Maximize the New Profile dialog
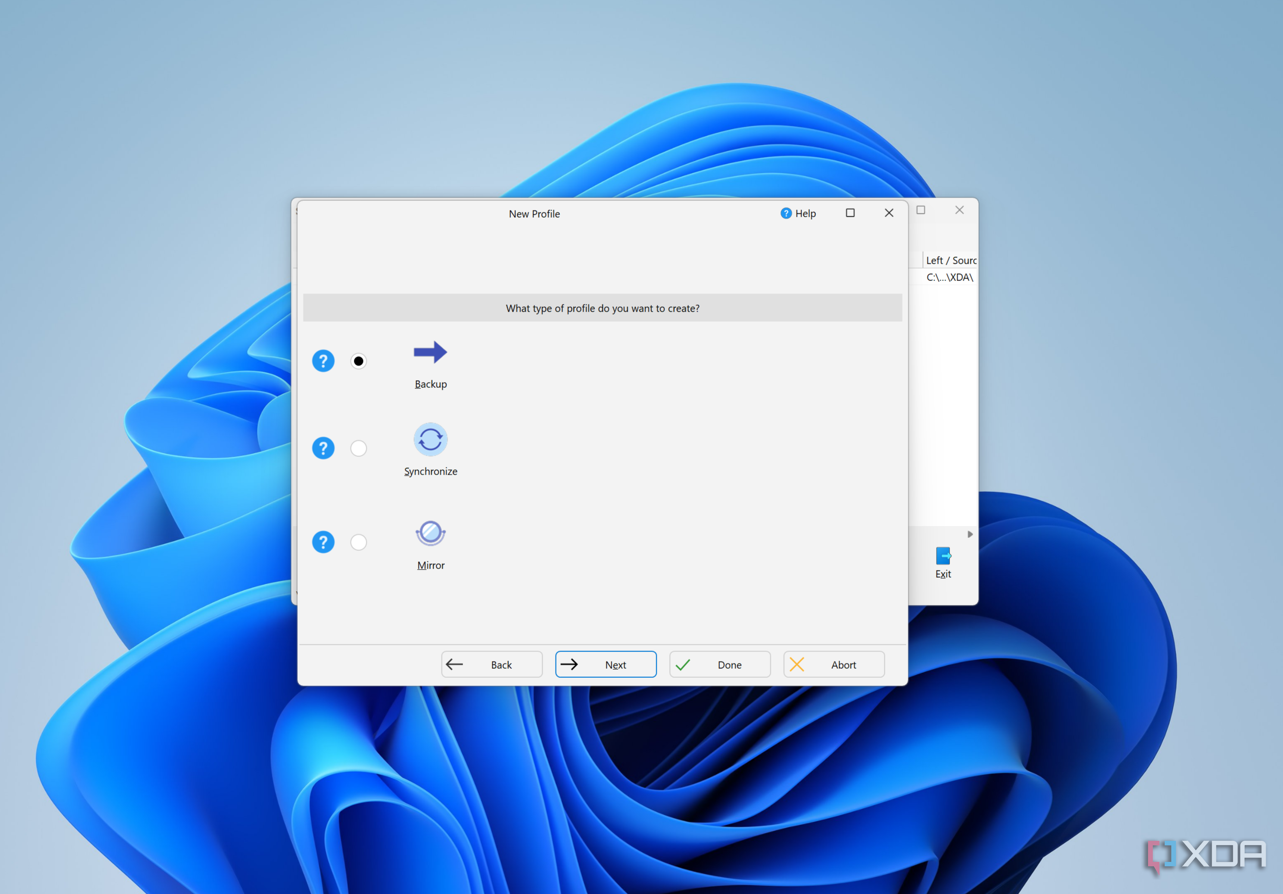The height and width of the screenshot is (894, 1283). pos(850,213)
